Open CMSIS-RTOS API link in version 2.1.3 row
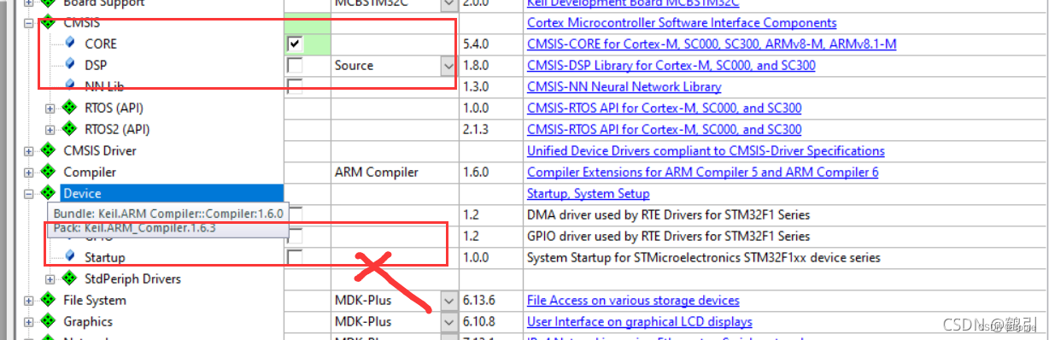 [664, 129]
